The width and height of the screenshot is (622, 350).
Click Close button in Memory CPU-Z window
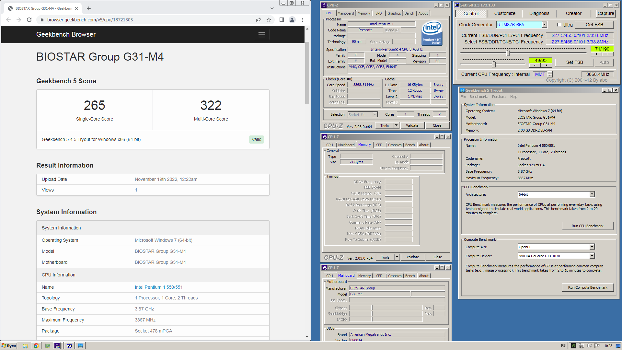point(438,257)
